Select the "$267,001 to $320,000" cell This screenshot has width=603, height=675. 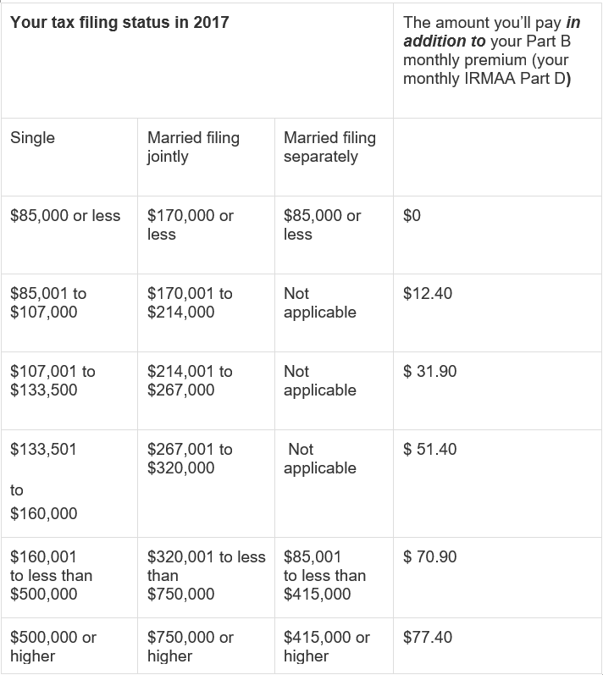[x=190, y=458]
